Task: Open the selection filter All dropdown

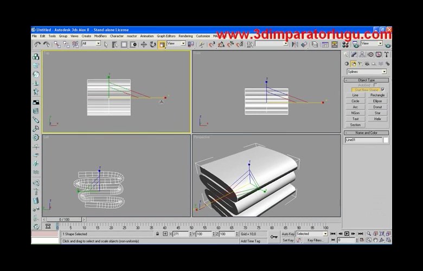Action: click(x=91, y=43)
